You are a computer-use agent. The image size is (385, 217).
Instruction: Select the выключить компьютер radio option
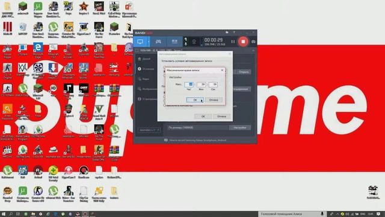point(165,105)
